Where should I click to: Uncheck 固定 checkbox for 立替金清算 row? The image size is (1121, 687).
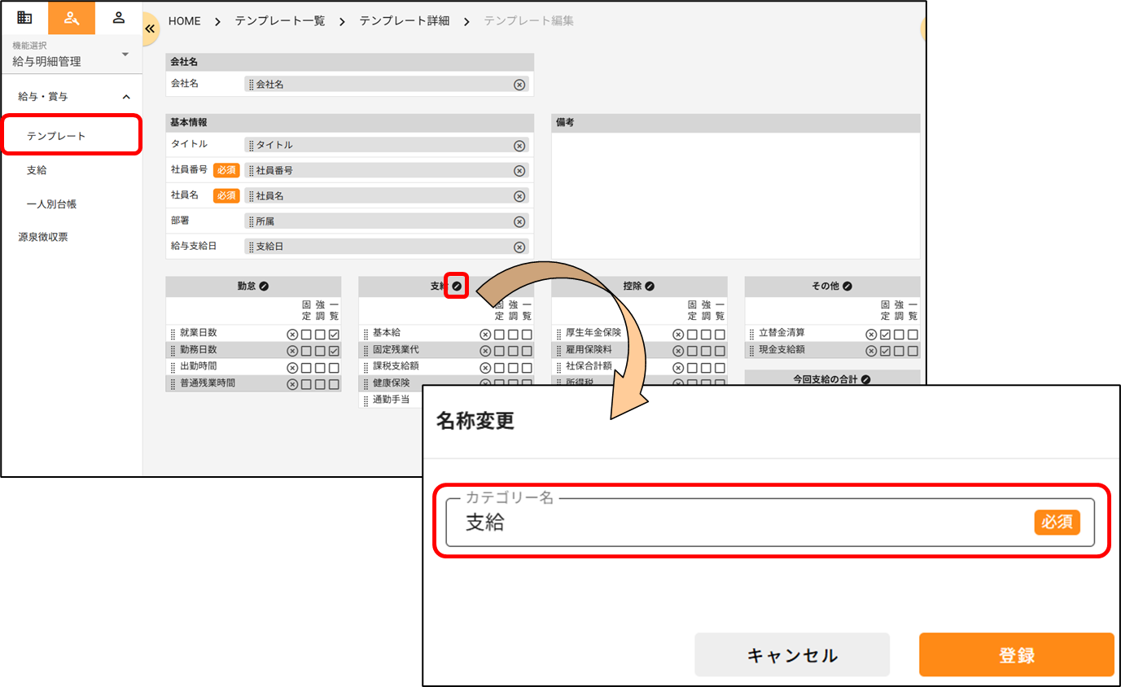point(885,334)
